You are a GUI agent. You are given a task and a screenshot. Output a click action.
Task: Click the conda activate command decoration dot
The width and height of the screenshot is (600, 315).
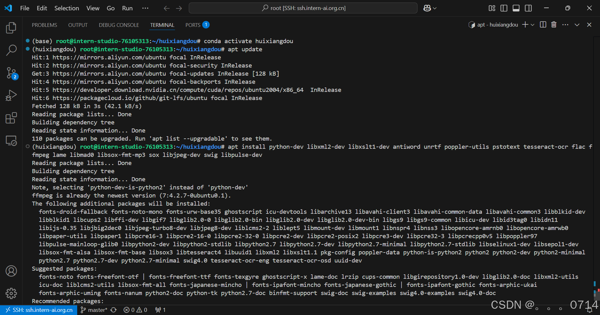[x=27, y=41]
